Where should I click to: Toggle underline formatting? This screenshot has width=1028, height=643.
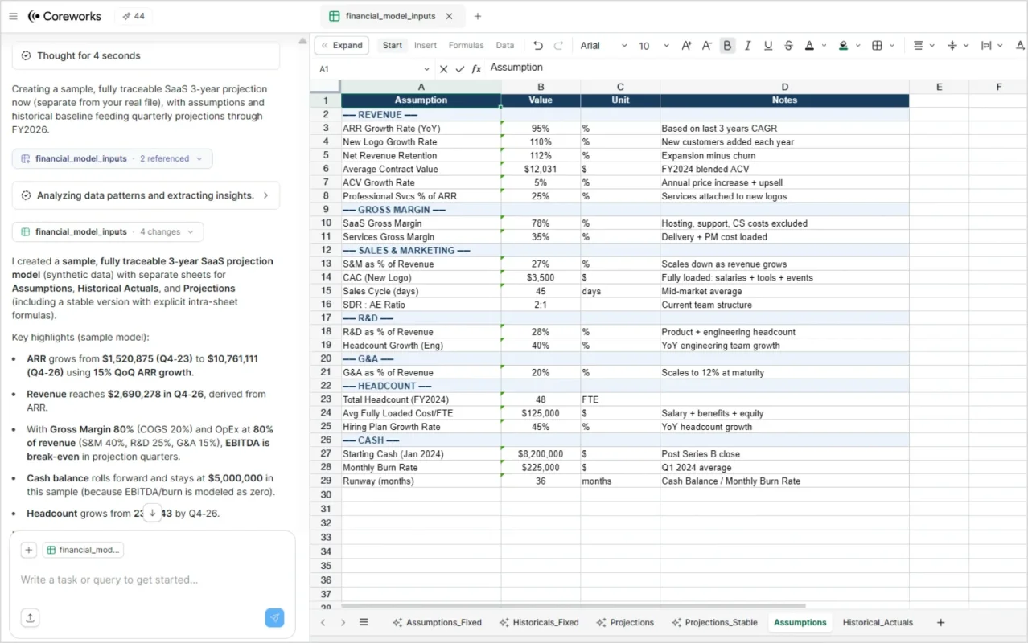pyautogui.click(x=767, y=46)
